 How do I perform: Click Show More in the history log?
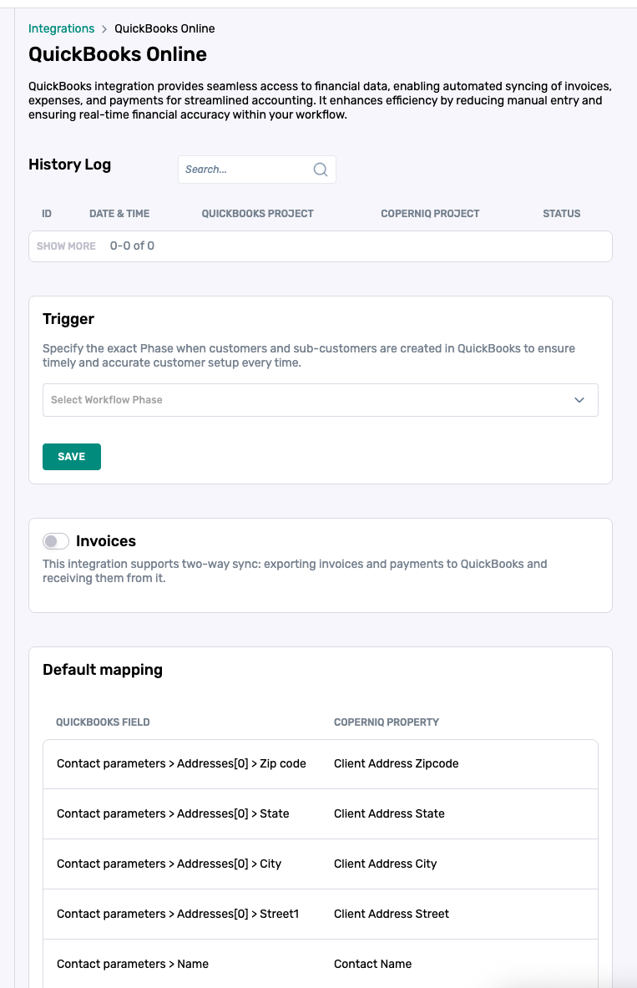point(66,246)
